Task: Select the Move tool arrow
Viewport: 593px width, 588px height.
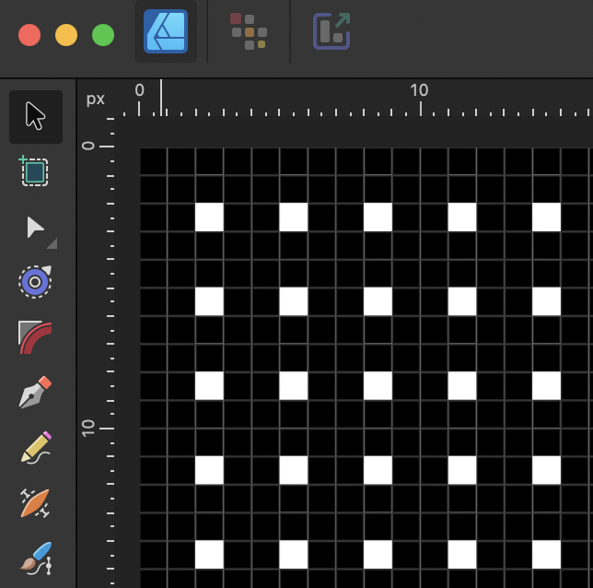Action: (x=36, y=117)
